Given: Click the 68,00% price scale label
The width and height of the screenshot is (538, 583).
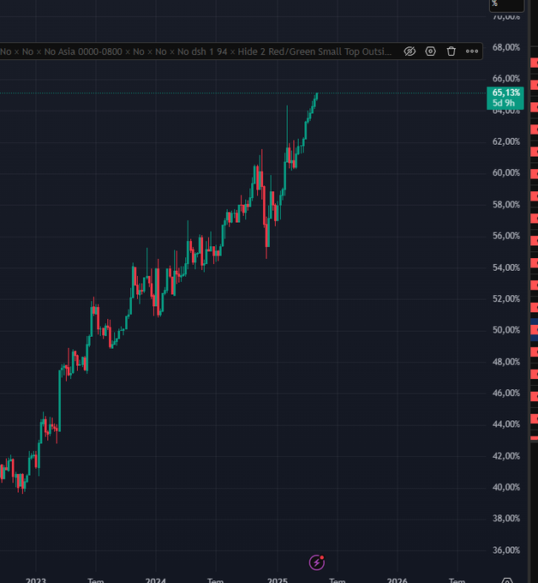Looking at the screenshot, I should [x=506, y=47].
